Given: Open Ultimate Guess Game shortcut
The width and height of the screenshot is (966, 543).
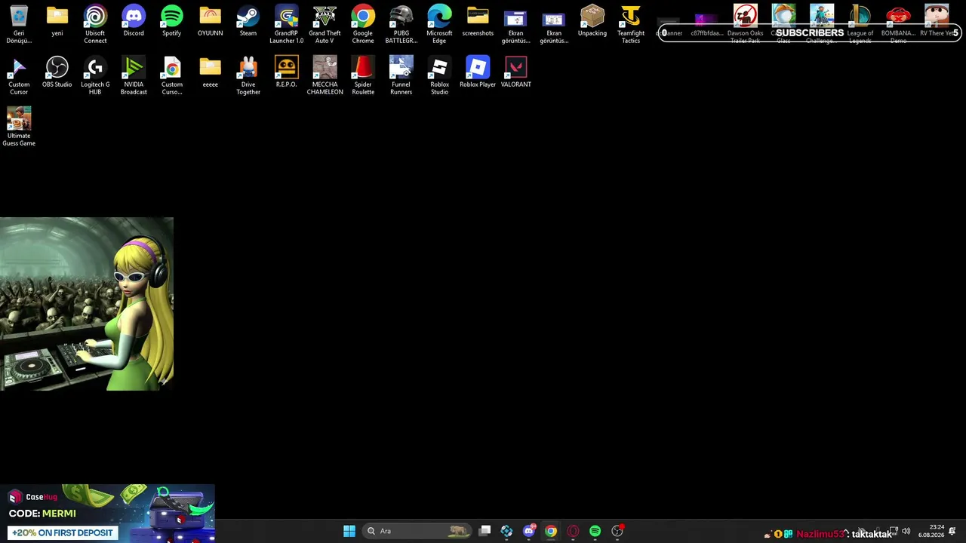Looking at the screenshot, I should click(x=19, y=127).
